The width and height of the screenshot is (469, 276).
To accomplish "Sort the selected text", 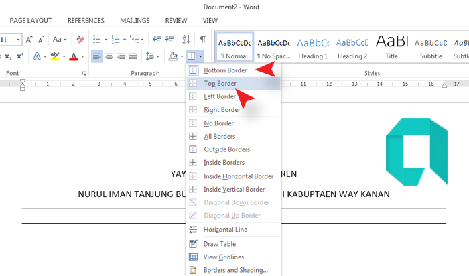I will 186,39.
